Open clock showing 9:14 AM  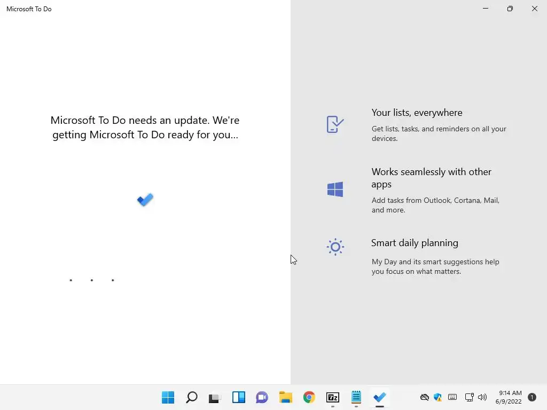pyautogui.click(x=509, y=397)
